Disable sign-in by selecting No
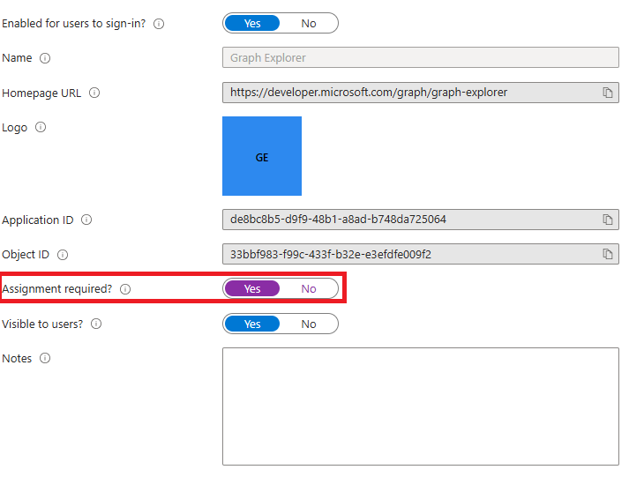Screen dimensions: 629x492 pyautogui.click(x=309, y=24)
